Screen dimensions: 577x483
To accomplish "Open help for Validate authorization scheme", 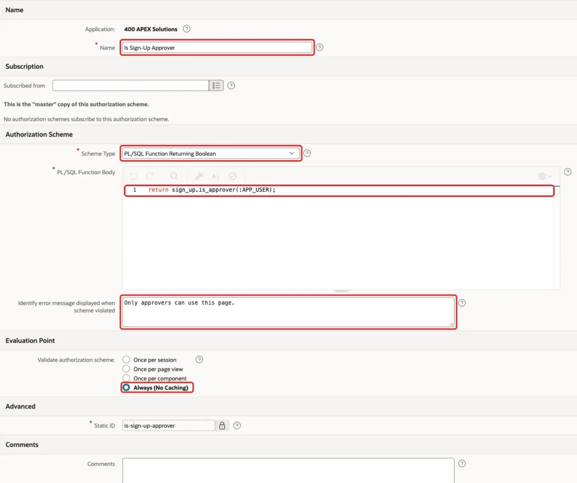I will pyautogui.click(x=199, y=359).
